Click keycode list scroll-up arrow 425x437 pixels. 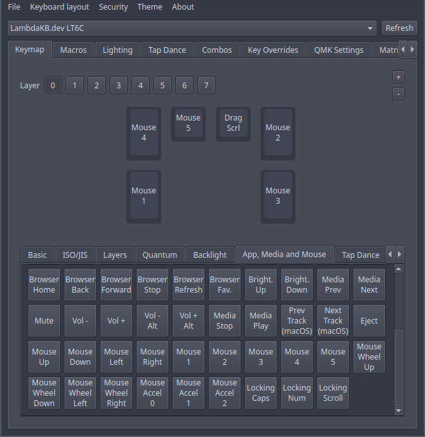point(399,269)
